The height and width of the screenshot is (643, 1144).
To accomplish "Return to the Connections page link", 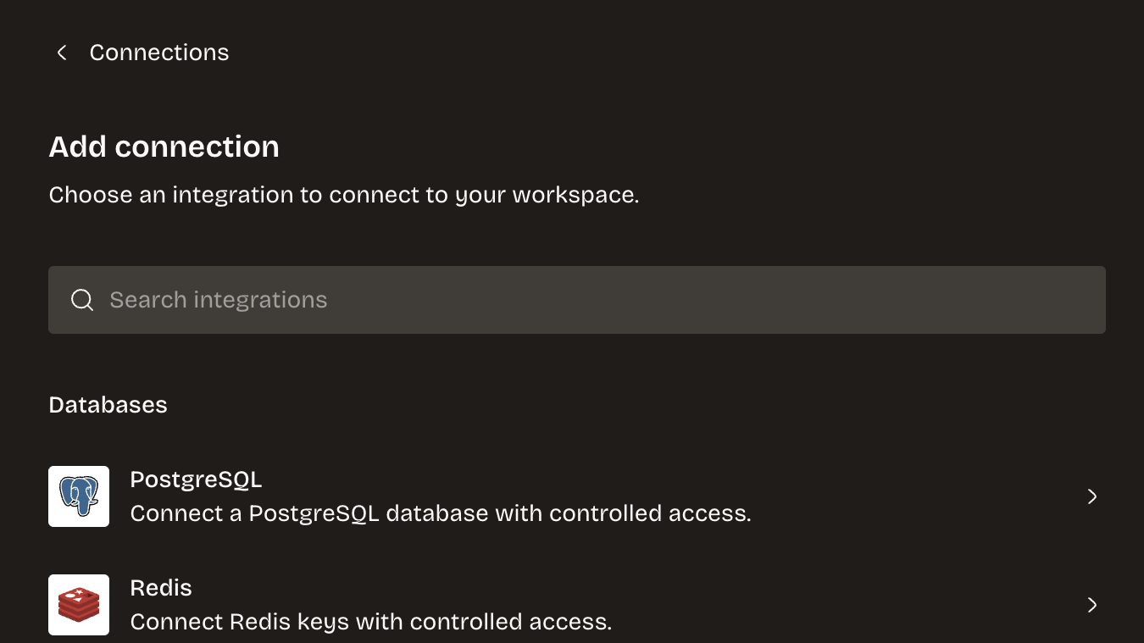I will point(159,53).
